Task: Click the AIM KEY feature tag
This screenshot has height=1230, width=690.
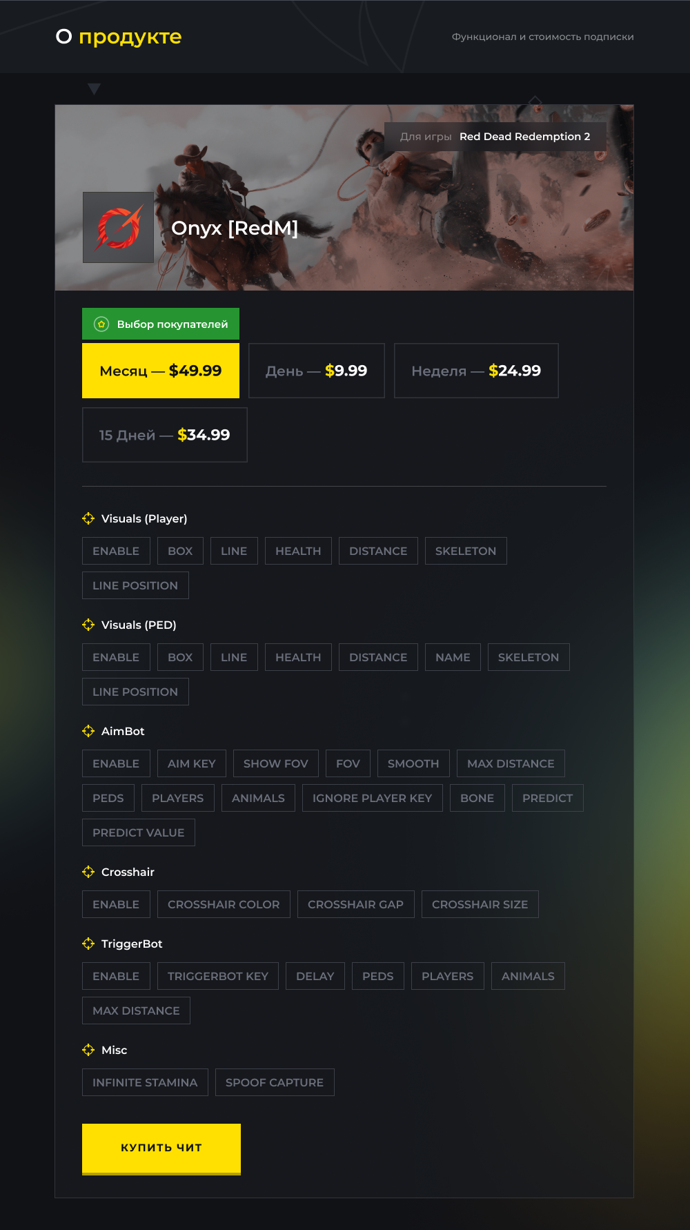Action: [x=192, y=763]
